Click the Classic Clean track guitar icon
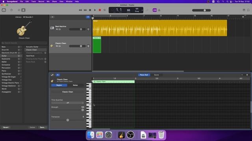This screenshot has height=141, width=252. click(x=52, y=46)
